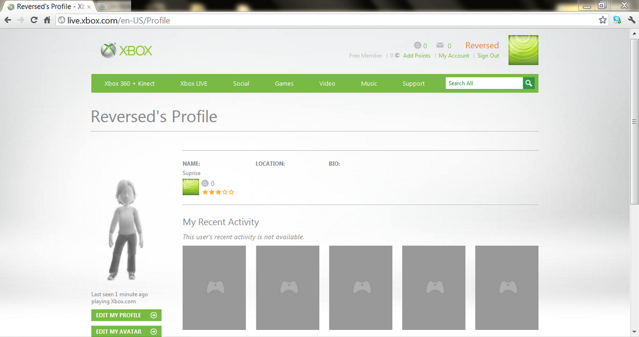Viewport: 639px width, 337px height.
Task: Open the Xbox LIVE menu
Action: 194,83
